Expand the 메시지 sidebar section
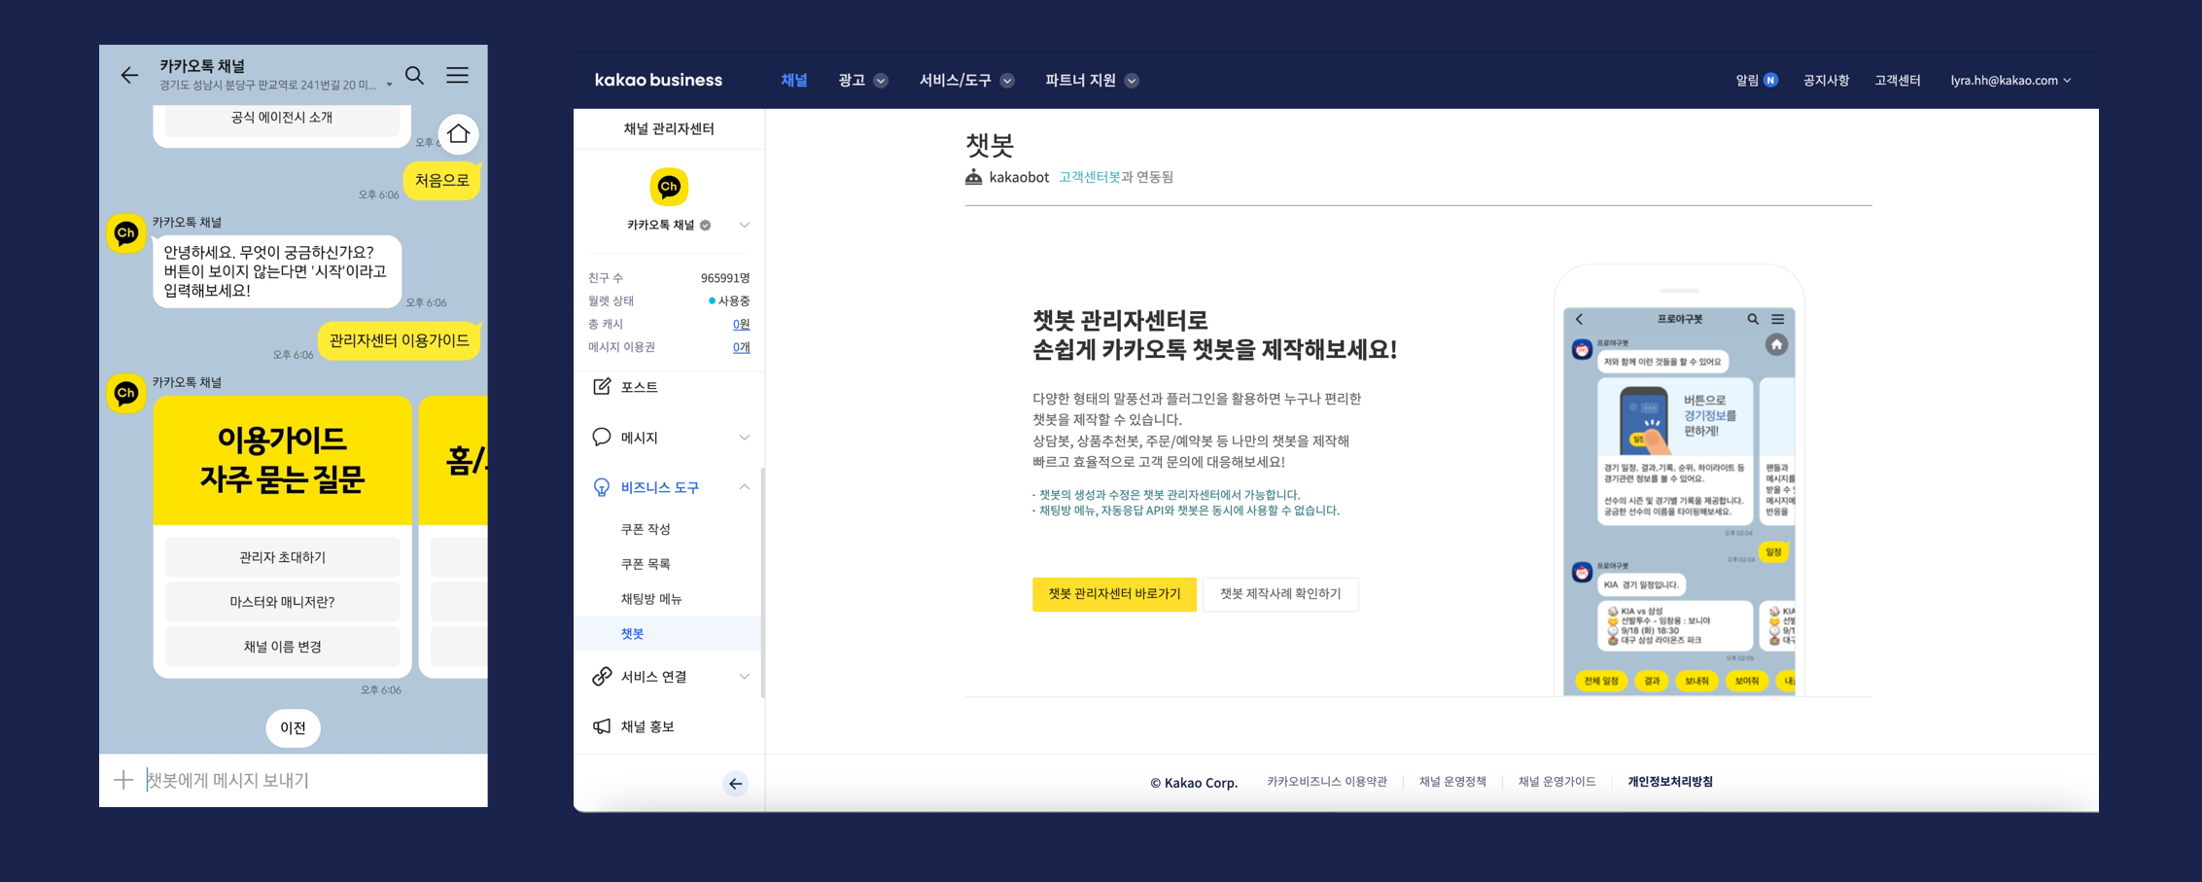Screen dimensions: 2202x882 click(x=744, y=438)
